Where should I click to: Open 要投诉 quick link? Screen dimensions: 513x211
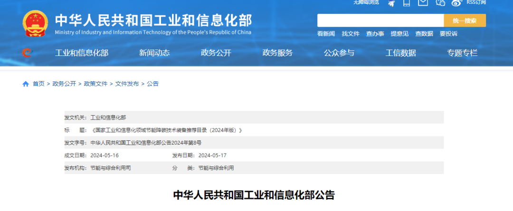coord(448,34)
